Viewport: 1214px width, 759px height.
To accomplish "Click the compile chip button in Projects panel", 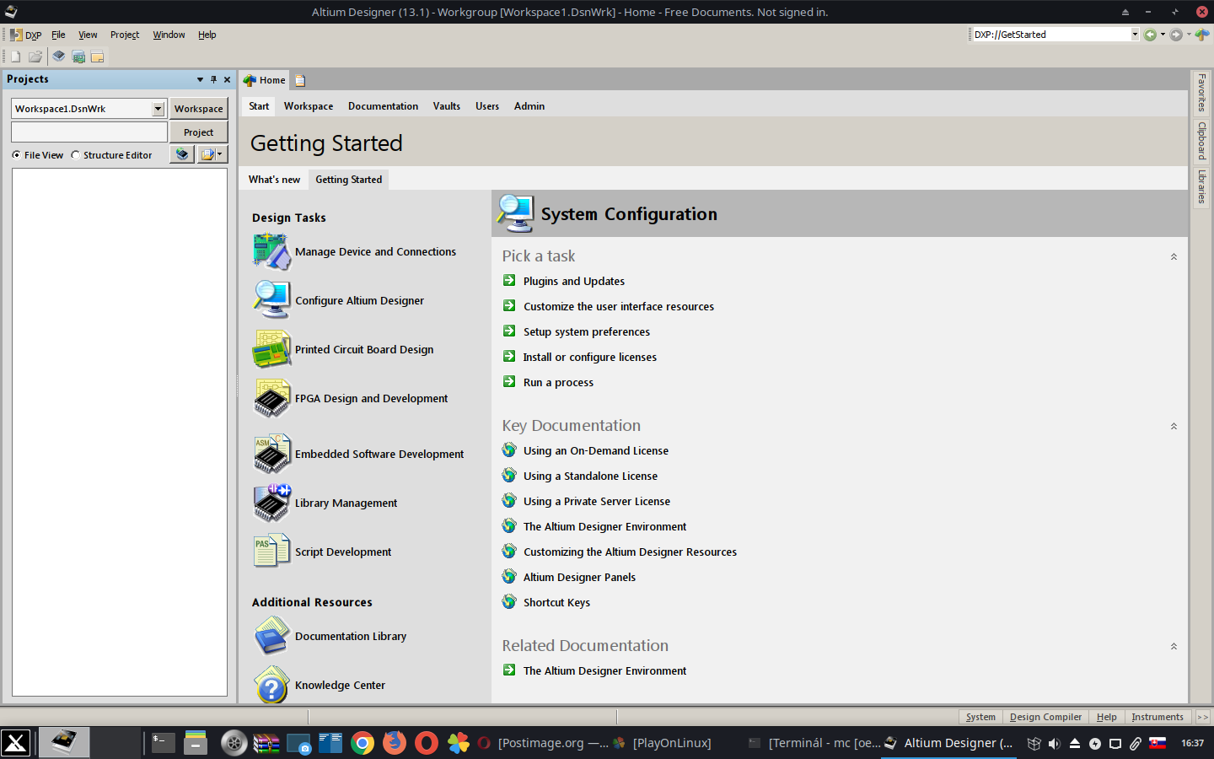I will (182, 154).
